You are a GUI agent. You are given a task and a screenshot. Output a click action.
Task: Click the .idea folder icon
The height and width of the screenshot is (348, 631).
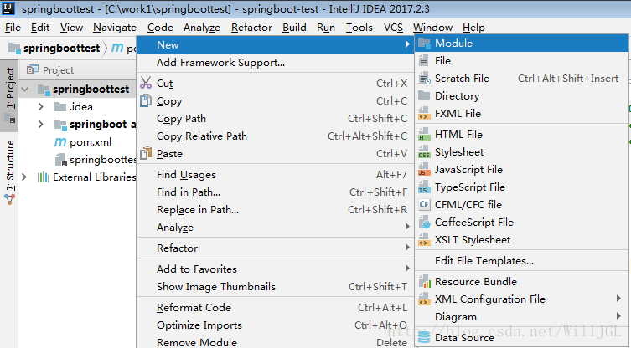click(60, 106)
